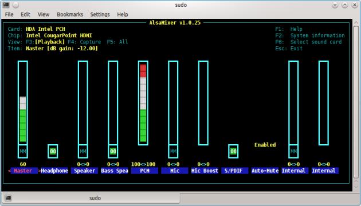Toggle the S/PDIF mute indicator OO
Image resolution: width=361 pixels, height=206 pixels.
pyautogui.click(x=233, y=152)
